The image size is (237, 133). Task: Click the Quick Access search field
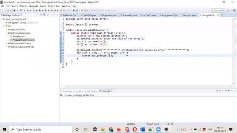(217, 10)
